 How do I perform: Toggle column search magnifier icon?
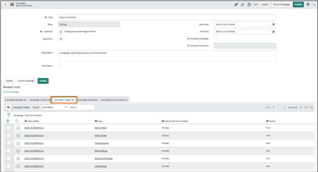tap(17, 121)
